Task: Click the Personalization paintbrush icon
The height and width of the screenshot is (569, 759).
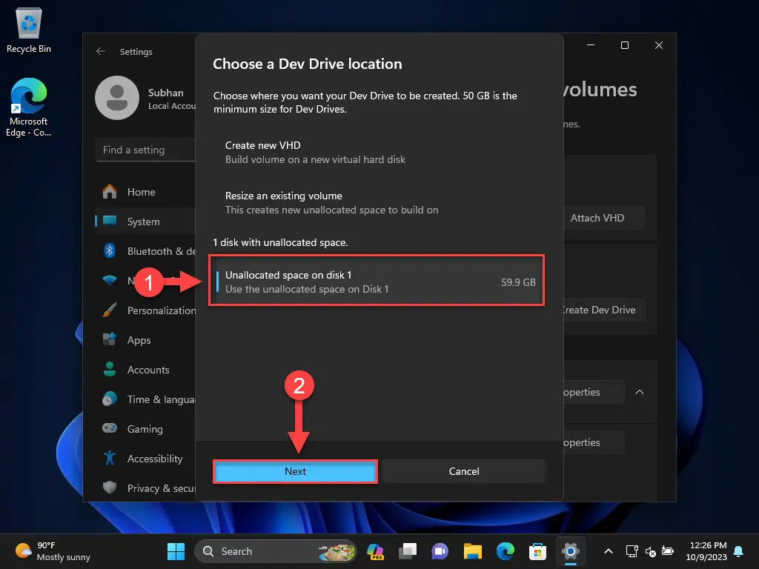Action: coord(110,310)
